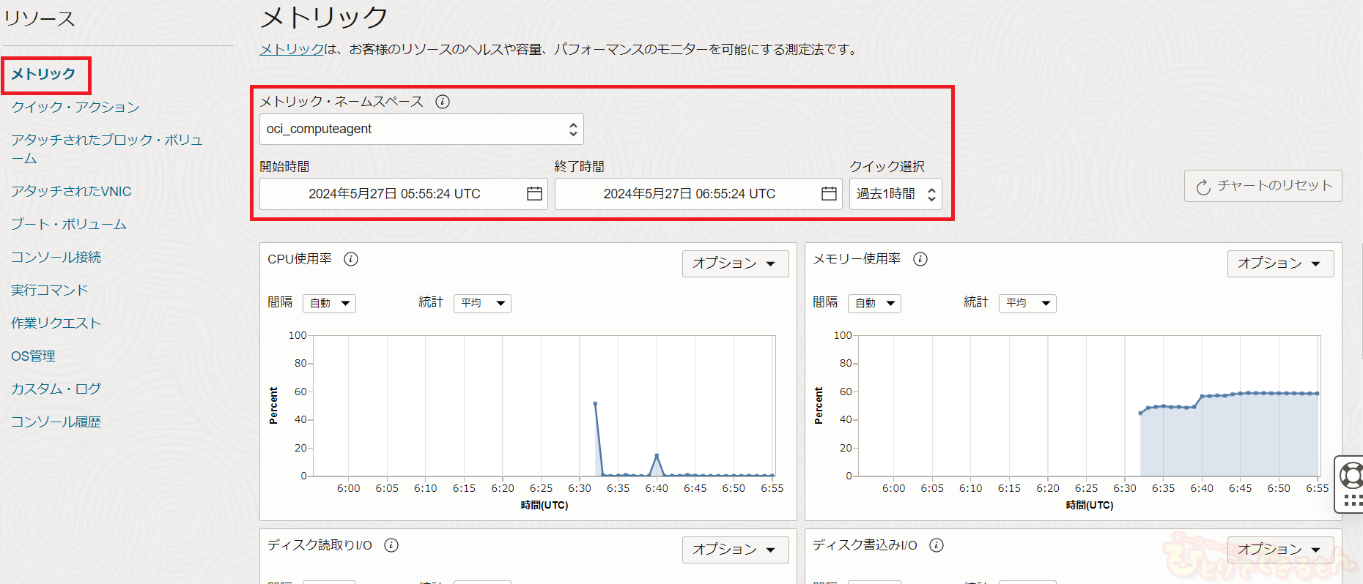Image resolution: width=1363 pixels, height=584 pixels.
Task: Click the info icon beside ディスク書込みI/O
Action: 937,545
